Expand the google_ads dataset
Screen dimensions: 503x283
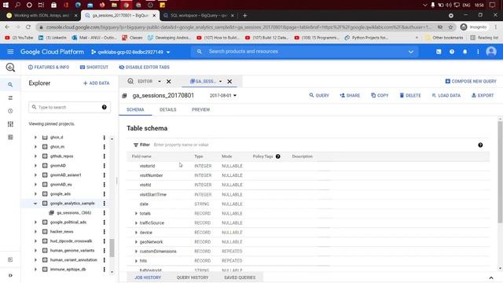35,194
